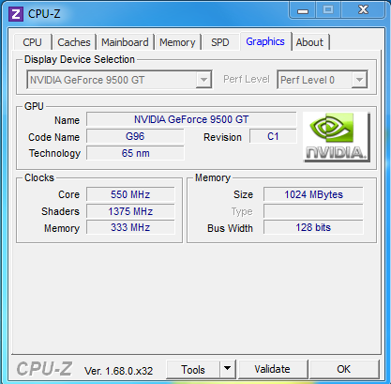Click the Revision C1 field
The width and height of the screenshot is (391, 384).
coord(273,136)
